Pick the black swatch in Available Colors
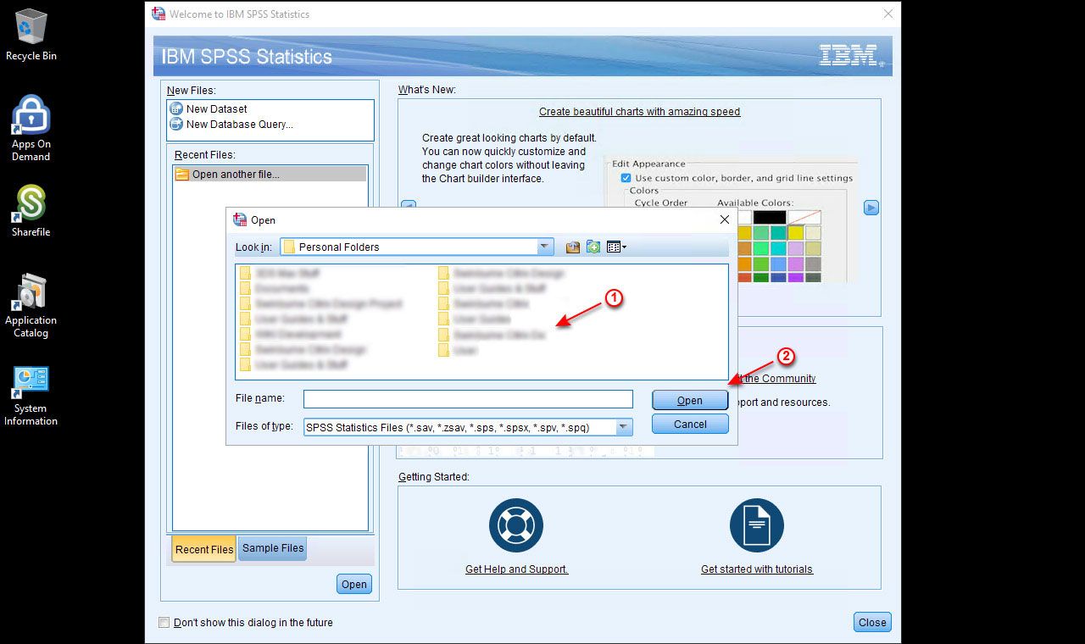This screenshot has width=1085, height=644. point(770,218)
